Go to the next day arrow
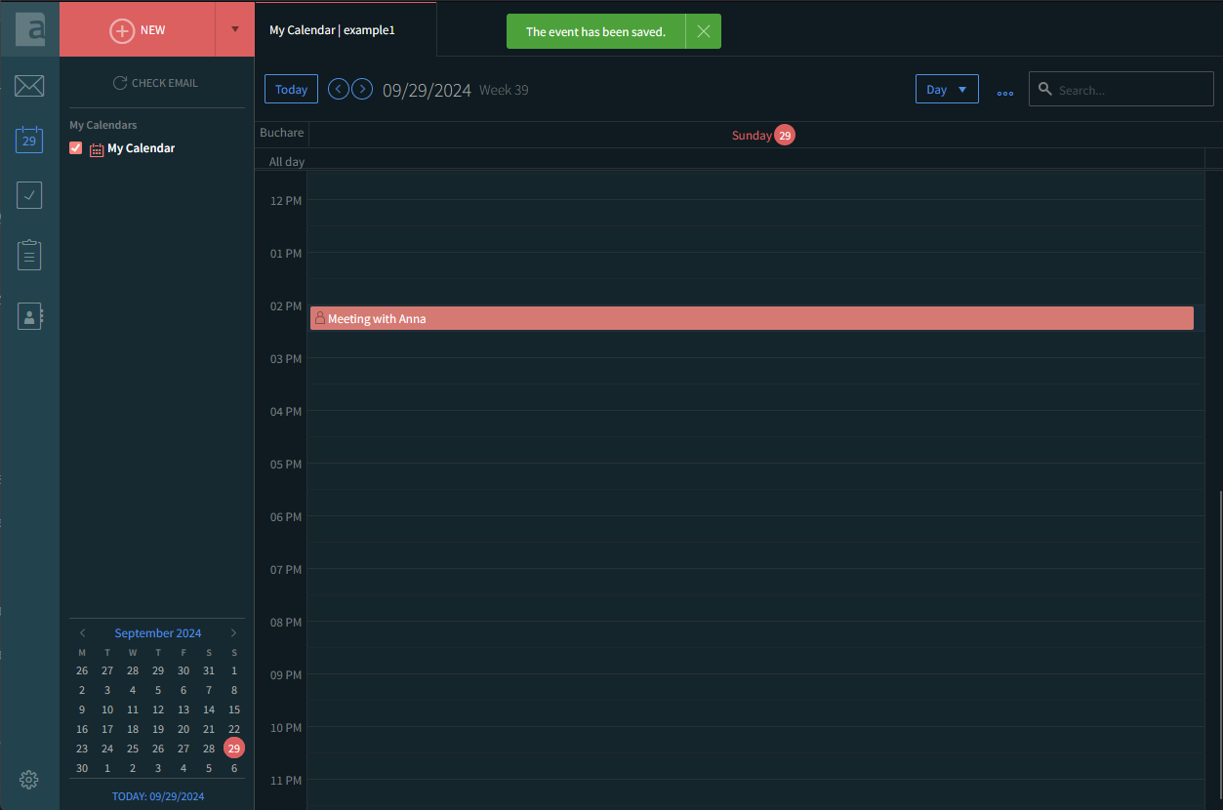Screen dimensions: 1223x810 tap(362, 89)
